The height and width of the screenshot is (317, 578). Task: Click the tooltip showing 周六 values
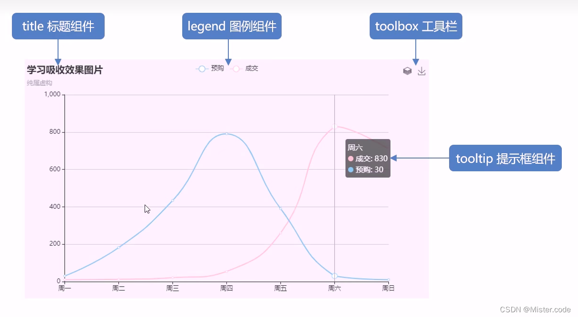click(x=367, y=158)
